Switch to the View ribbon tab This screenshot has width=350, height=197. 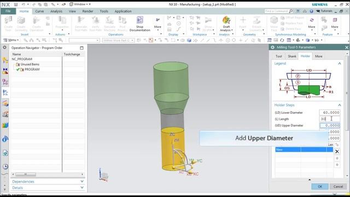point(72,11)
